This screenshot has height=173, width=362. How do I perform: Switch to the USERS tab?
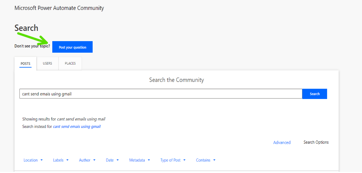coord(47,63)
